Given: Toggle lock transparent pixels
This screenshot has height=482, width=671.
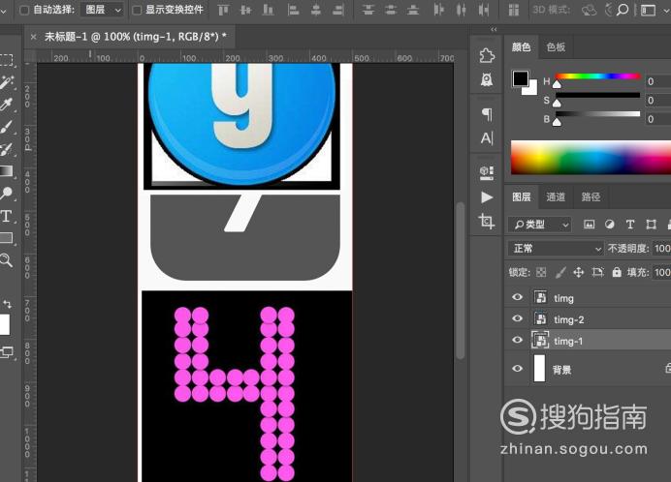Looking at the screenshot, I should (x=541, y=272).
